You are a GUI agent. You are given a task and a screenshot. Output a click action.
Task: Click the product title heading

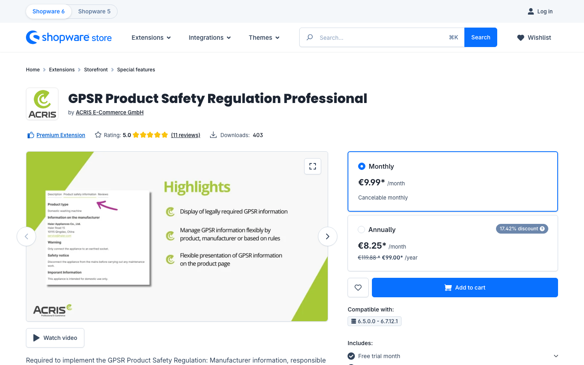point(218,98)
